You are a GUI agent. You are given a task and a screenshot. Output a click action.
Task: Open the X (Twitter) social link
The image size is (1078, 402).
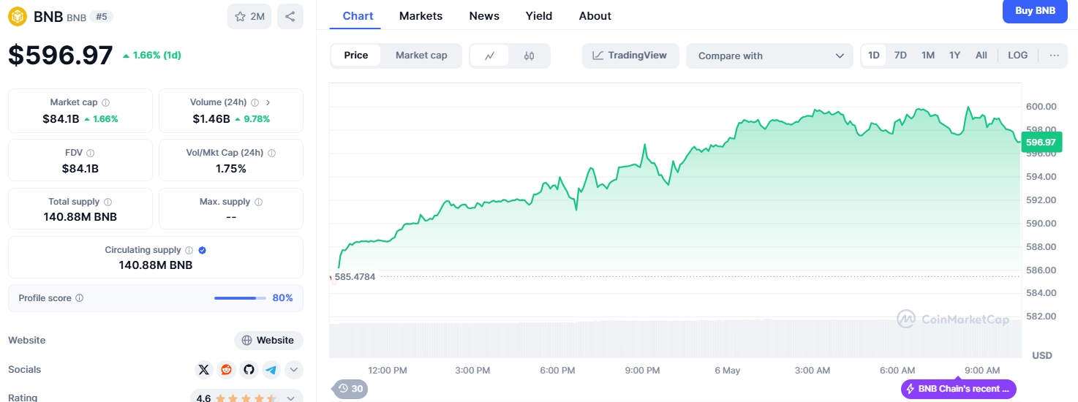point(204,370)
